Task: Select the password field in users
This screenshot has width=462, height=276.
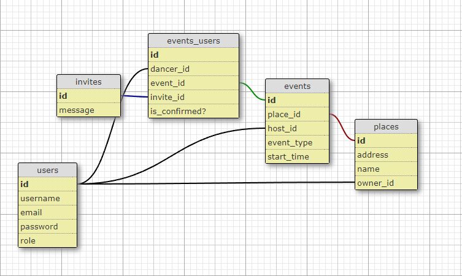Action: coord(48,226)
